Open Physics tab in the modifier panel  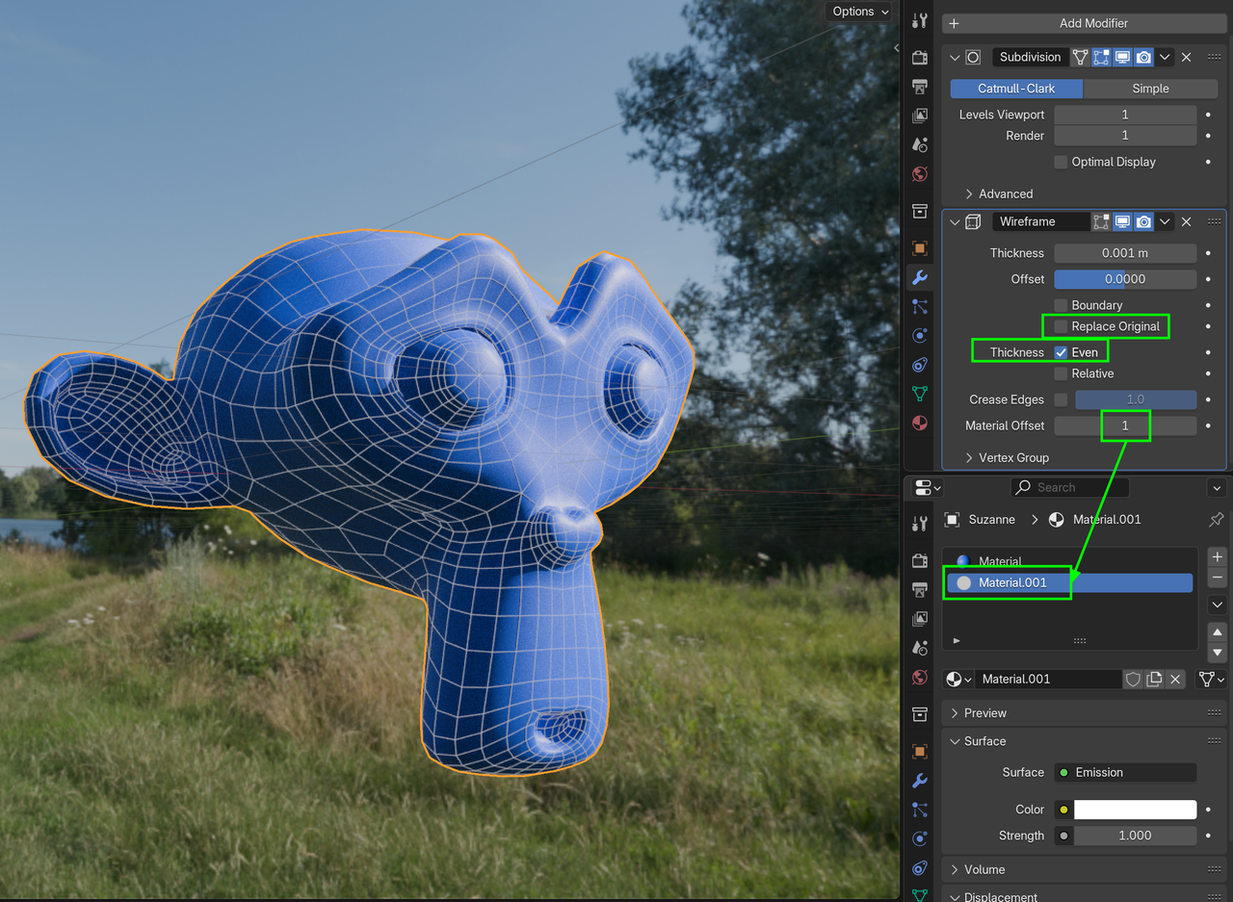[x=920, y=336]
